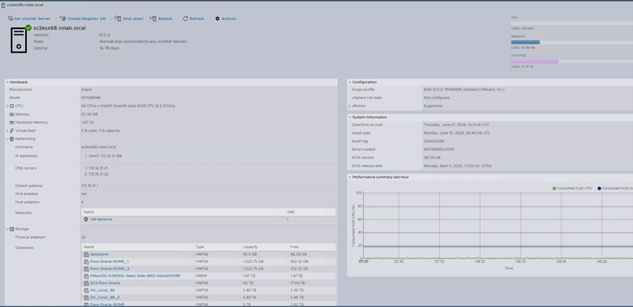Click the Shut down host icon

tap(118, 19)
